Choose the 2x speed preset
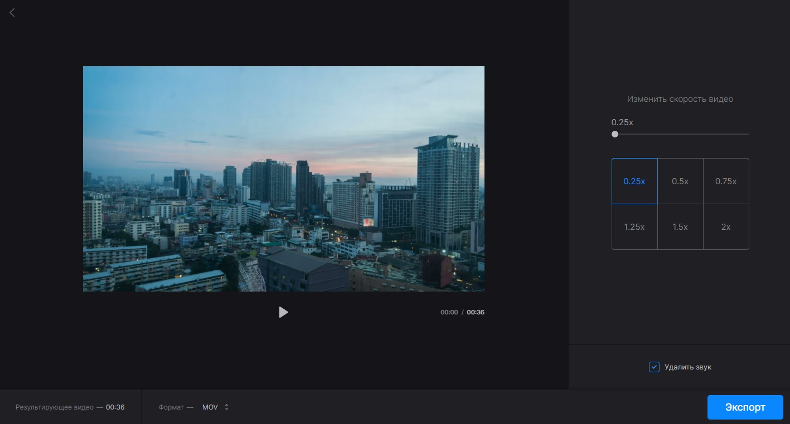790x424 pixels. 726,227
